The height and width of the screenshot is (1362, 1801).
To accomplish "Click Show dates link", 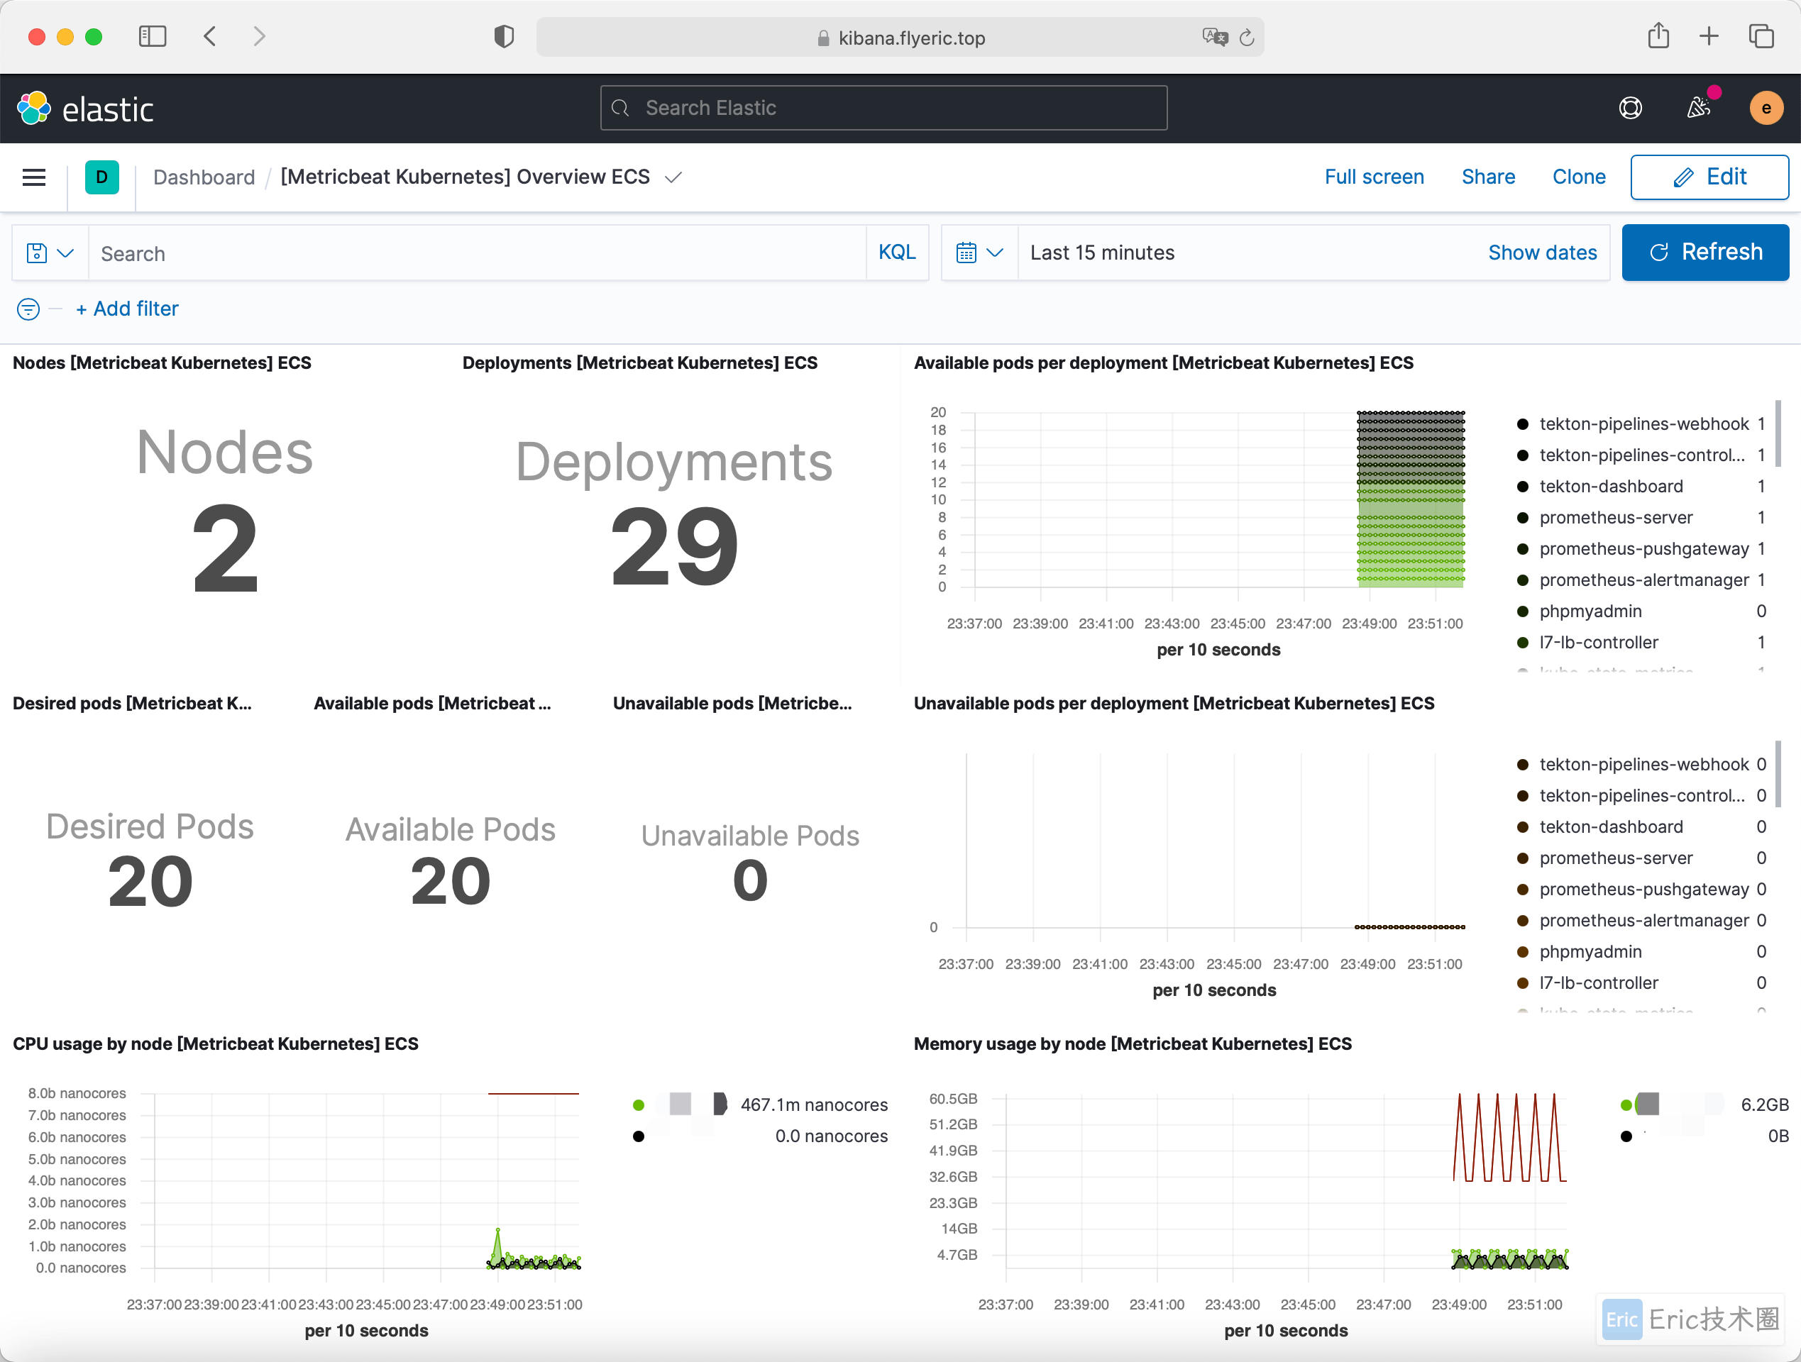I will (1542, 253).
